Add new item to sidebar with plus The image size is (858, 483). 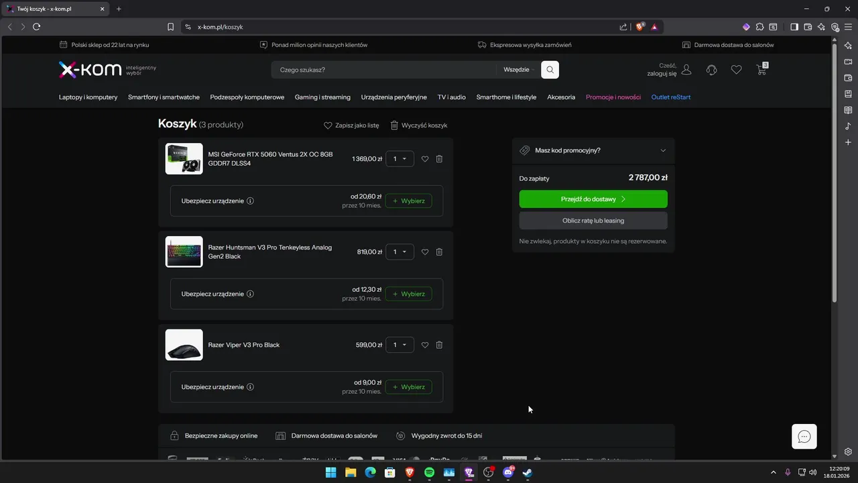point(848,142)
